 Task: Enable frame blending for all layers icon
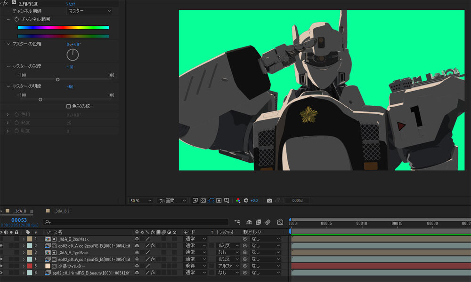pos(258,222)
